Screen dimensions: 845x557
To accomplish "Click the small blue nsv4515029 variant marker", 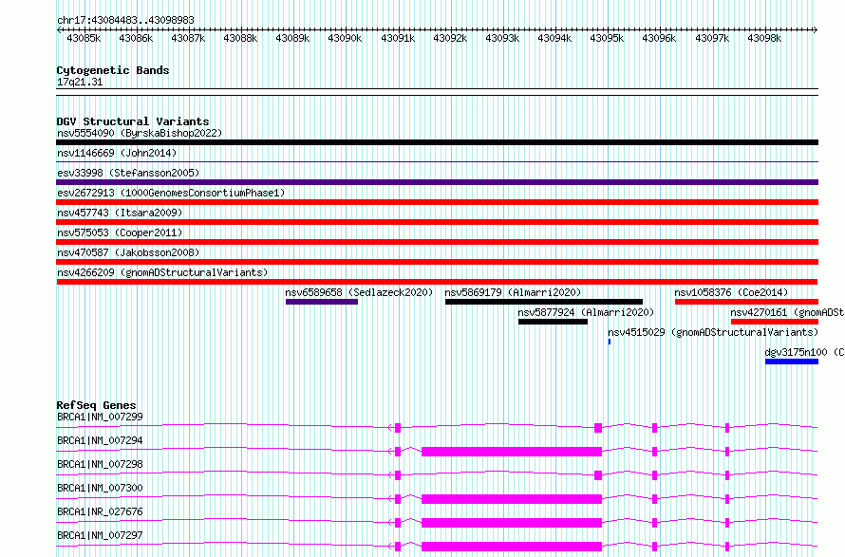I will point(610,342).
